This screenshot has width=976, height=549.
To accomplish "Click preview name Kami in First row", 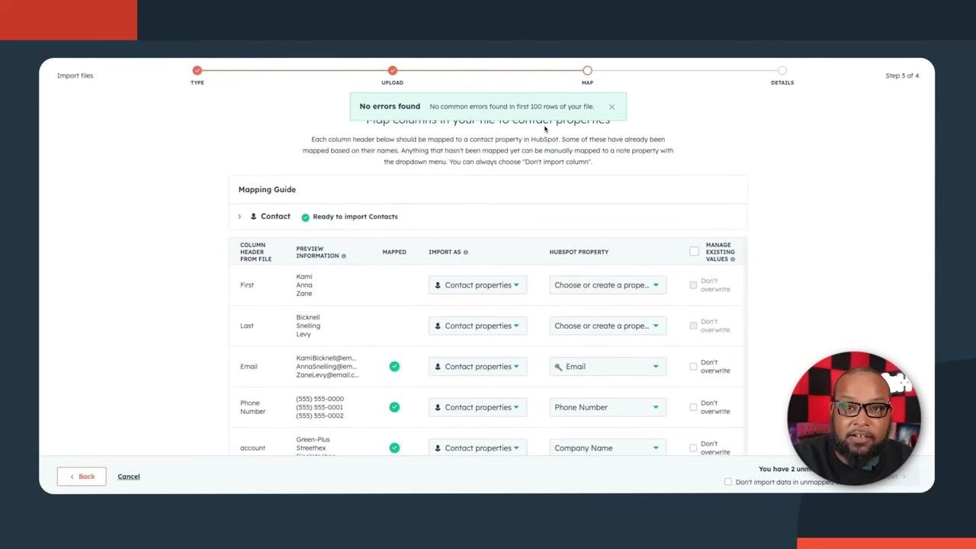I will (x=304, y=277).
